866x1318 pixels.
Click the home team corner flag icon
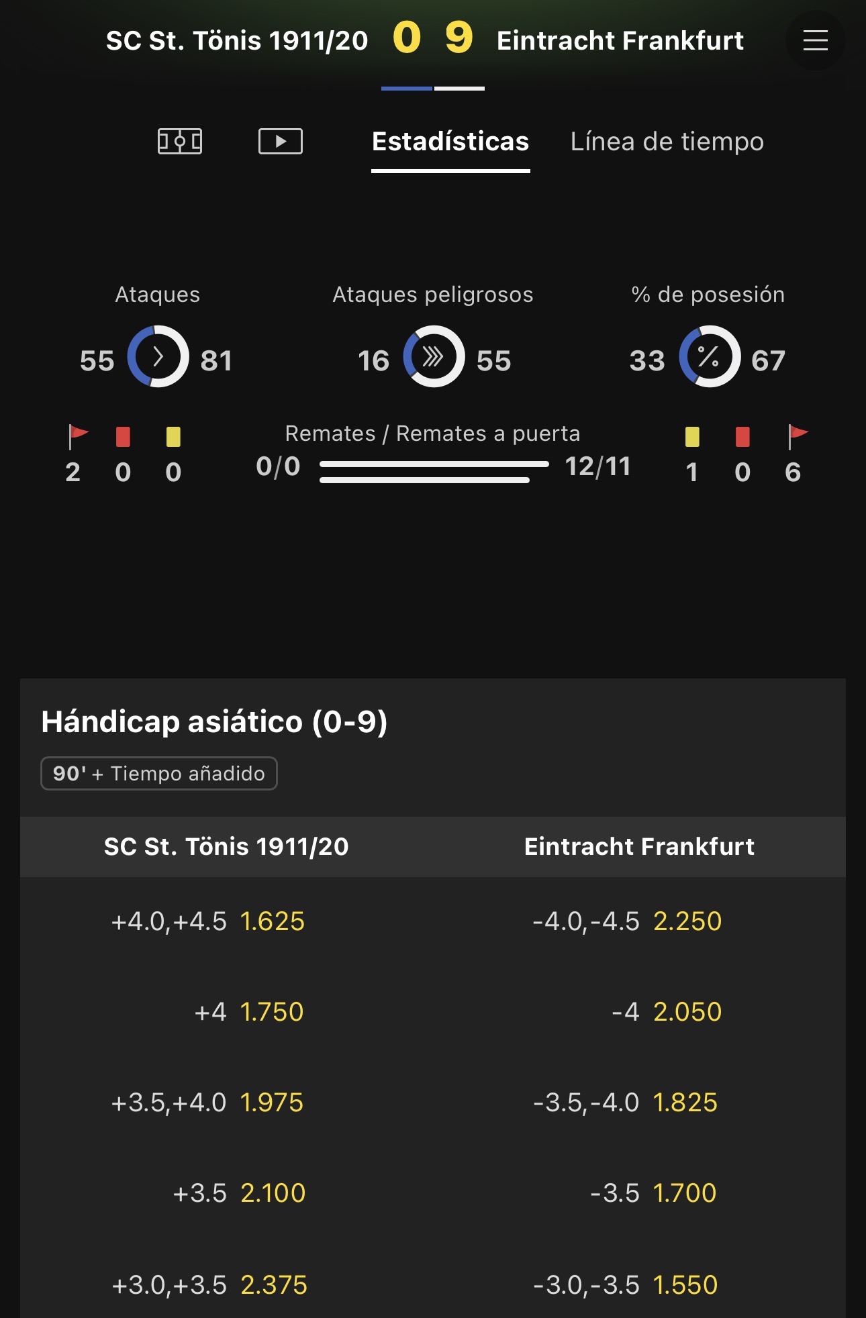pyautogui.click(x=78, y=436)
